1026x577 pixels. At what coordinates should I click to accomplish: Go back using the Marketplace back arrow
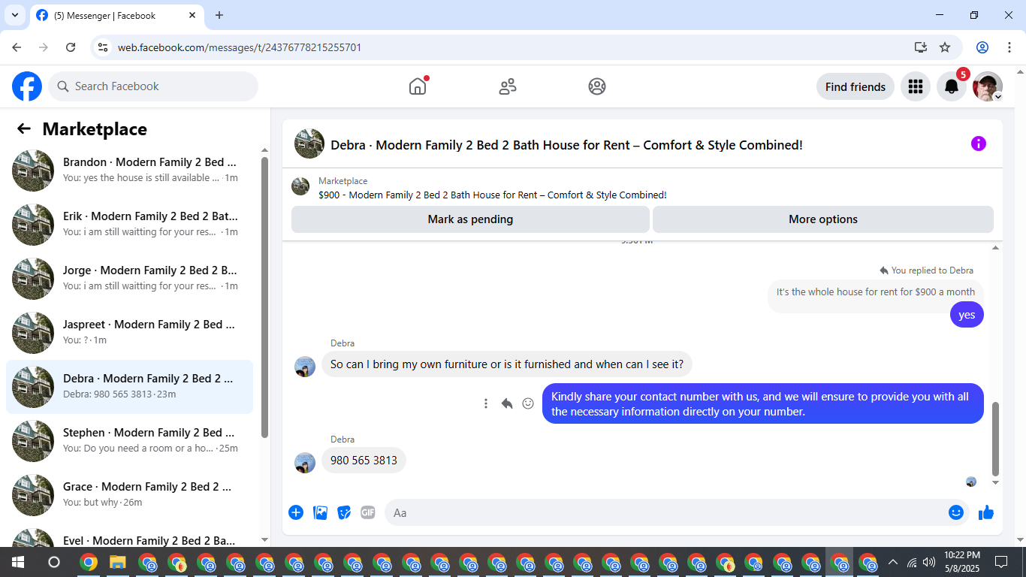pyautogui.click(x=24, y=128)
